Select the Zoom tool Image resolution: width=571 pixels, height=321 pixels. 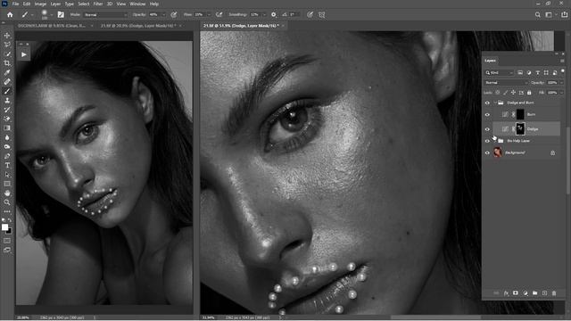pyautogui.click(x=7, y=202)
